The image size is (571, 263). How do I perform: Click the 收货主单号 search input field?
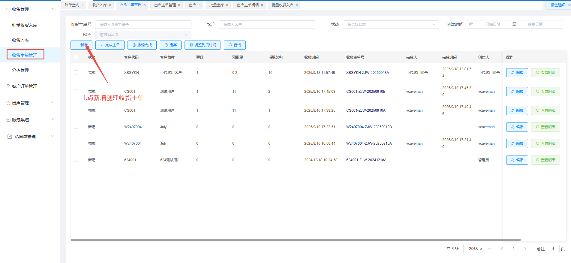pos(143,25)
